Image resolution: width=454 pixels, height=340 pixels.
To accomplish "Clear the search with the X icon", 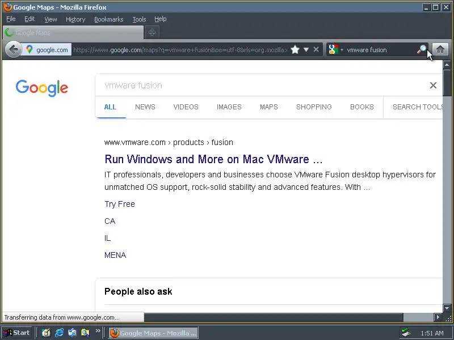I will click(433, 86).
